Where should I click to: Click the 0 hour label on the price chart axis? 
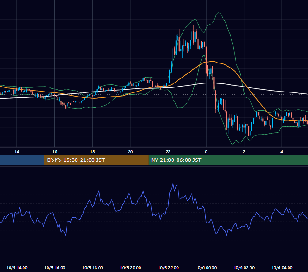[206, 152]
